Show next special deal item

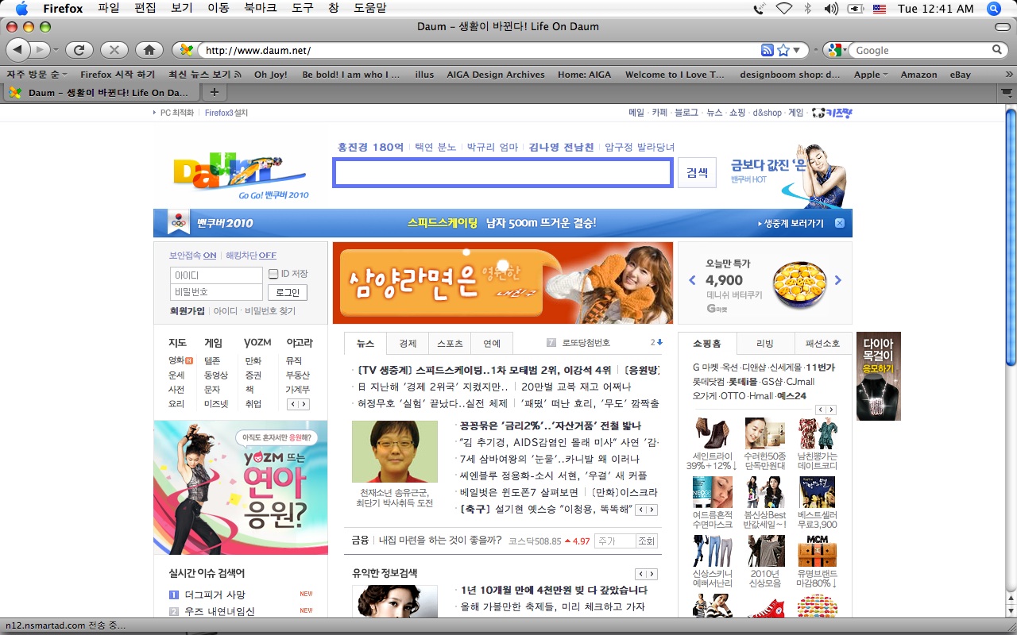pyautogui.click(x=837, y=280)
